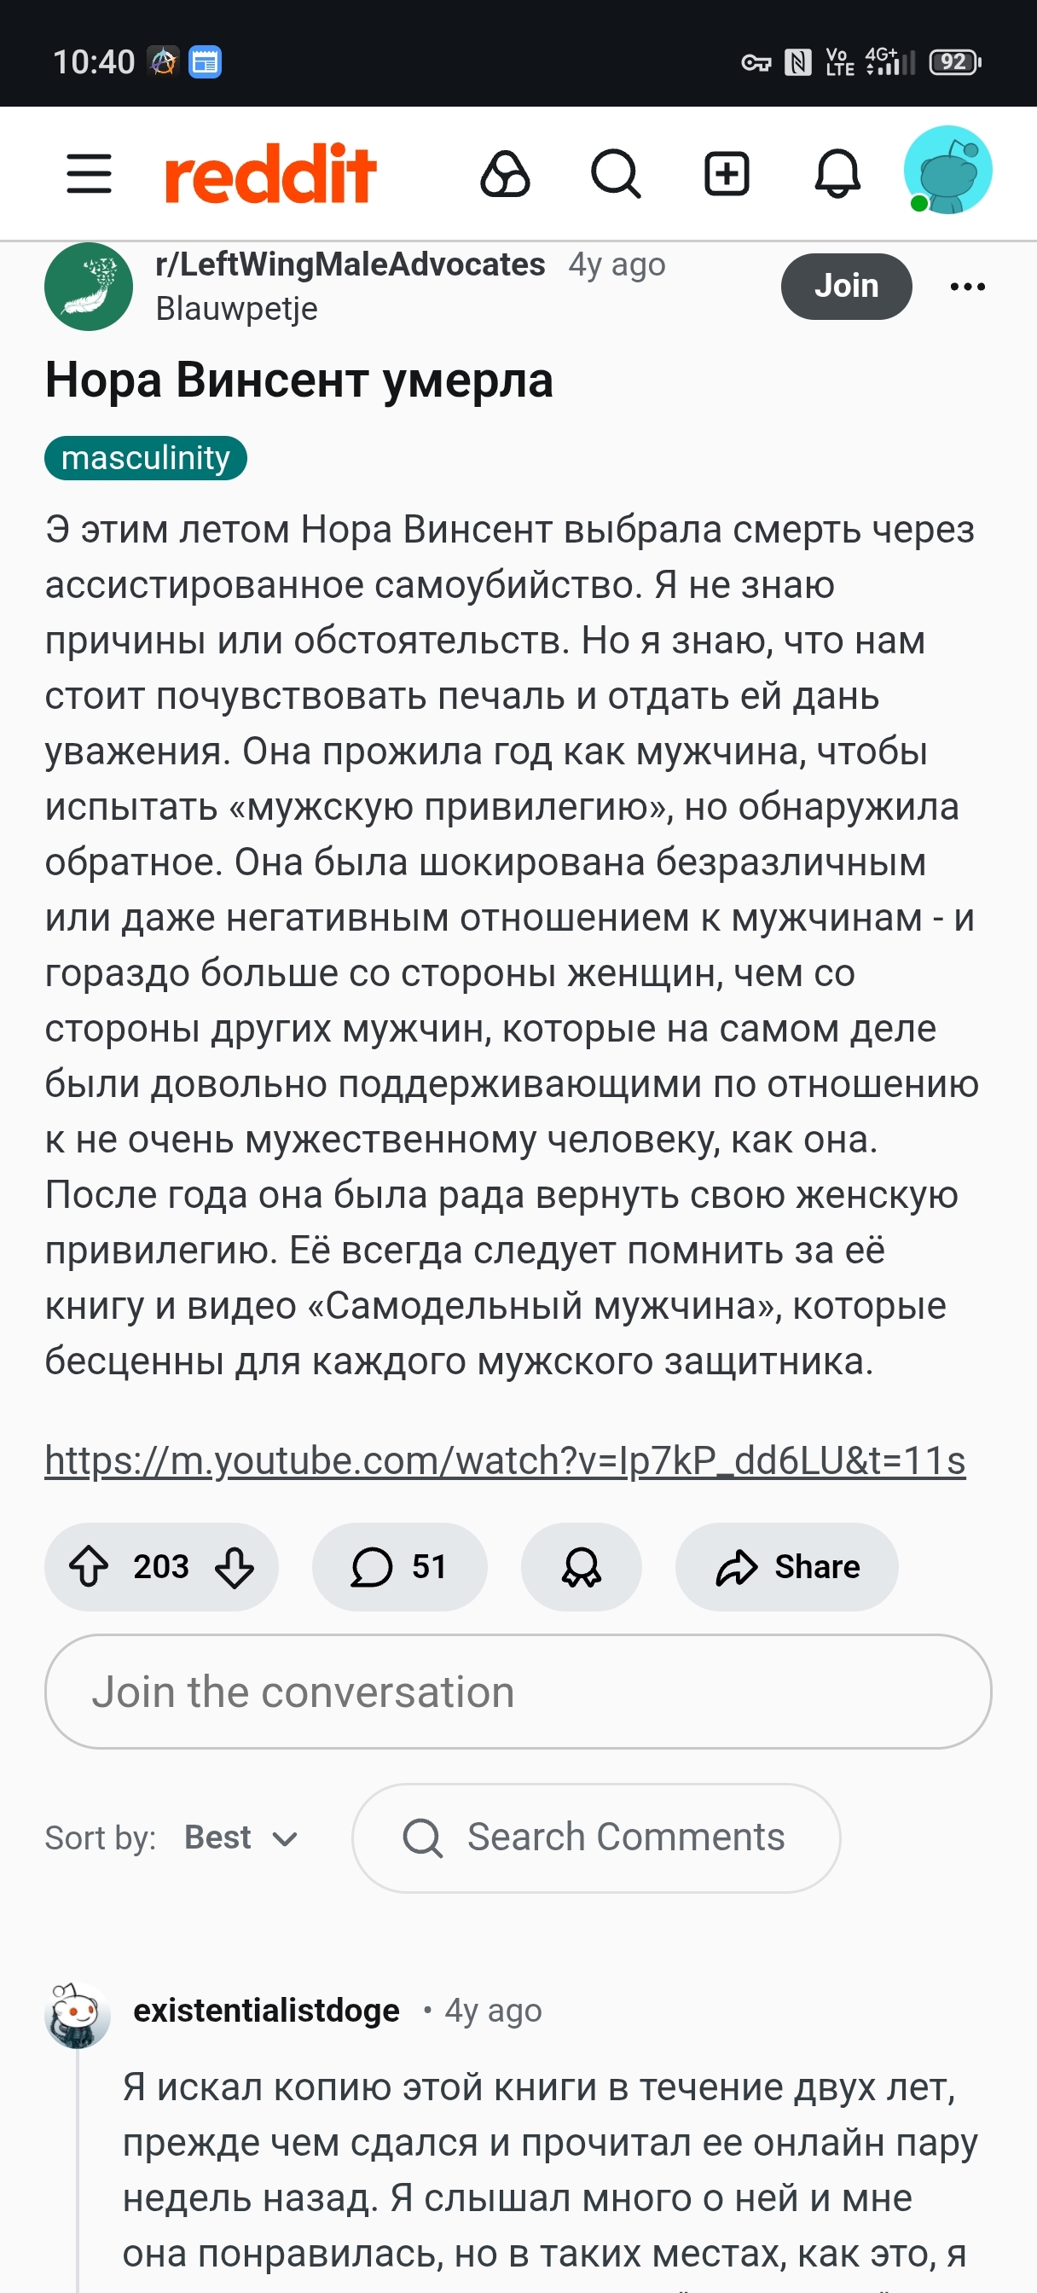
Task: Open the search magnifier icon
Action: click(616, 173)
